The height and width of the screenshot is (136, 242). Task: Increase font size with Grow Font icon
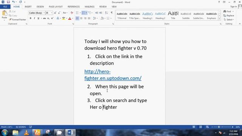(x=55, y=13)
